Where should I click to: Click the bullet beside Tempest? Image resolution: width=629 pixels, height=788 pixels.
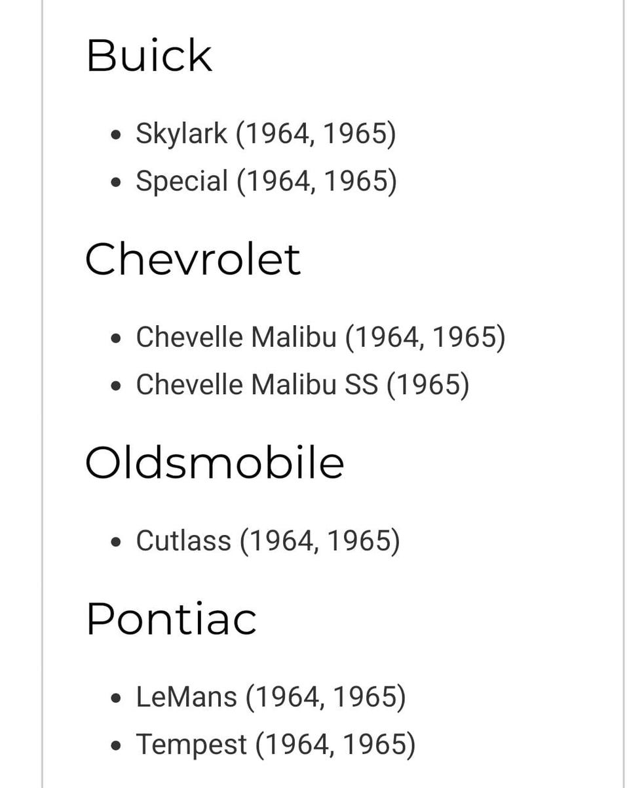(x=117, y=745)
